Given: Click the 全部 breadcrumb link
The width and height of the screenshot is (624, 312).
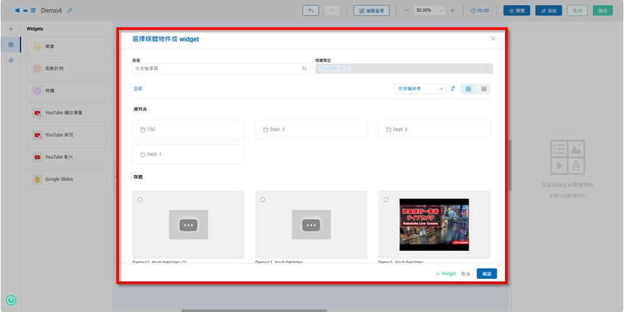Looking at the screenshot, I should pyautogui.click(x=138, y=88).
